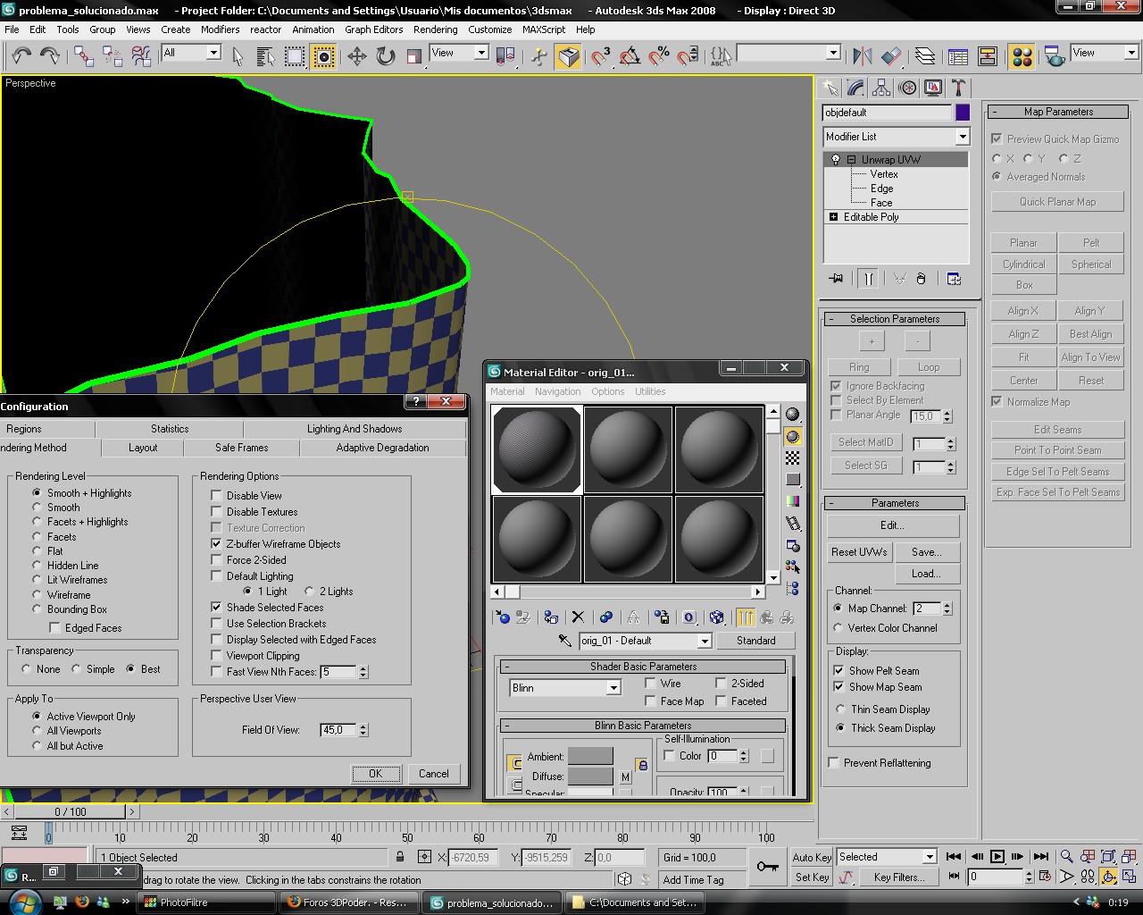Click the Reset UVWs button
The image size is (1143, 915).
tap(859, 552)
